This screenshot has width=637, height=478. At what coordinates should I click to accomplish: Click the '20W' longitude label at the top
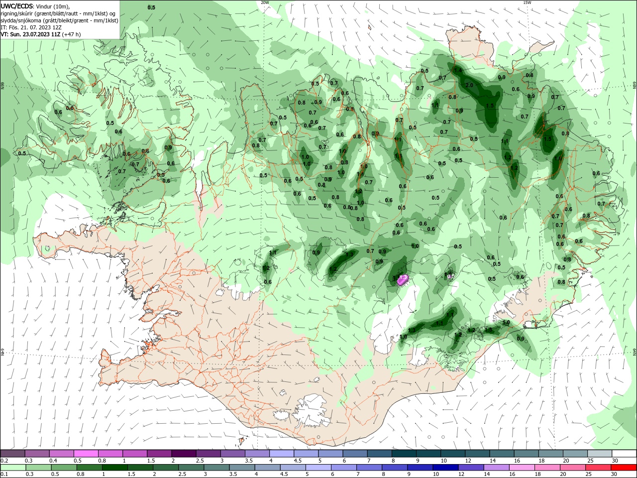(265, 2)
